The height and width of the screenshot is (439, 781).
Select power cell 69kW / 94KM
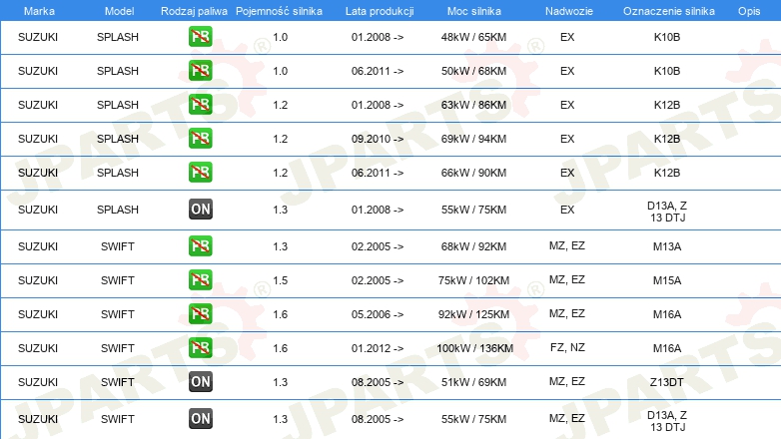coord(473,139)
